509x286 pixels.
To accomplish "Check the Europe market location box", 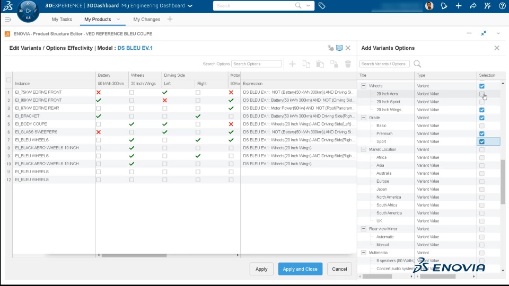I will point(482,181).
